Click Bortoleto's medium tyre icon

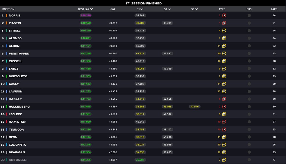(224, 76)
